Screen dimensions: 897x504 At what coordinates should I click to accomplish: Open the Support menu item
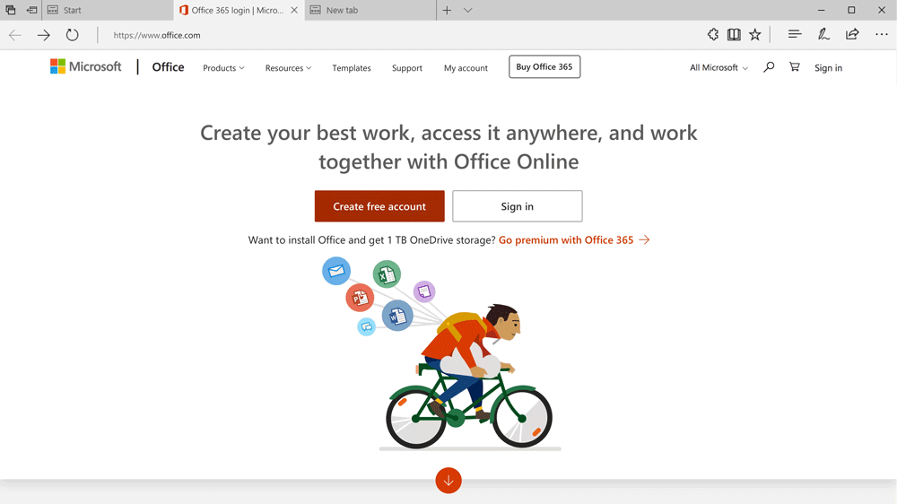[406, 67]
